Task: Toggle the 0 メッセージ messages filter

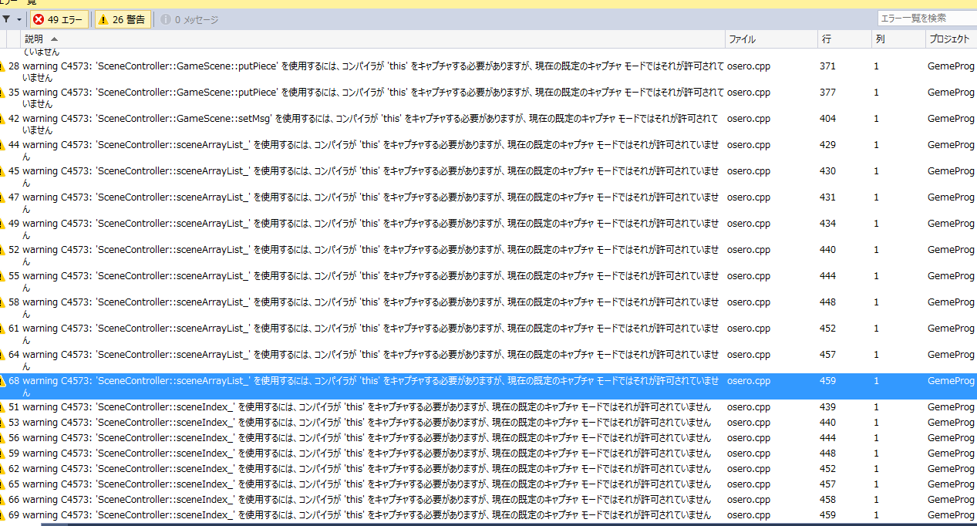Action: click(190, 19)
